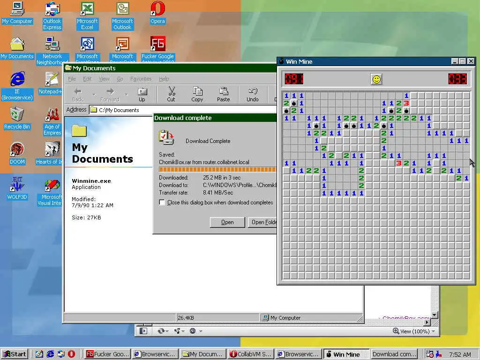Click the download progress bar

pos(217,170)
